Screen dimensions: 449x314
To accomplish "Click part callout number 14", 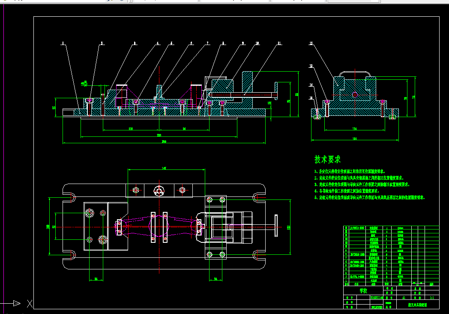I will point(311,85).
